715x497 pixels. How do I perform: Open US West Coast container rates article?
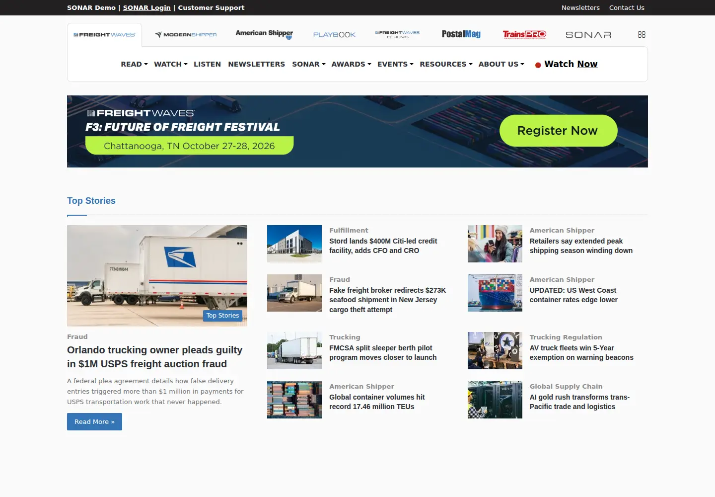[x=573, y=295]
